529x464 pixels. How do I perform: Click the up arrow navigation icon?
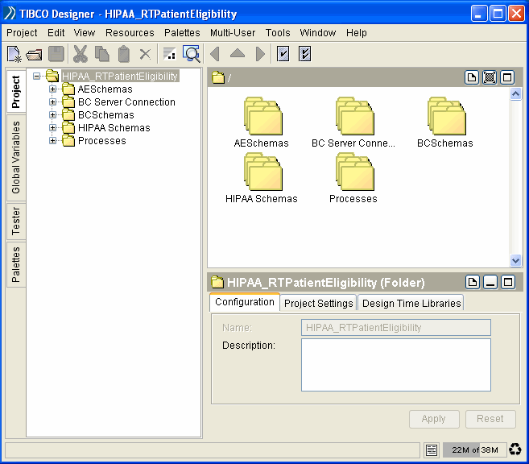coord(238,53)
